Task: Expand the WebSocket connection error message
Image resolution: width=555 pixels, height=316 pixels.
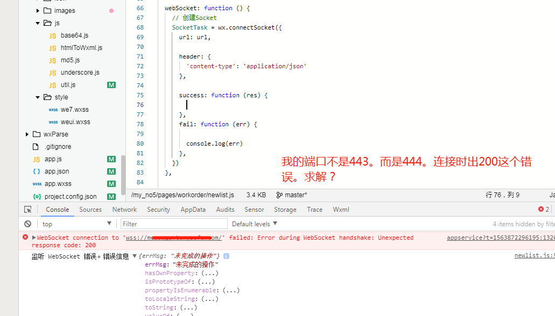Action: [34, 238]
